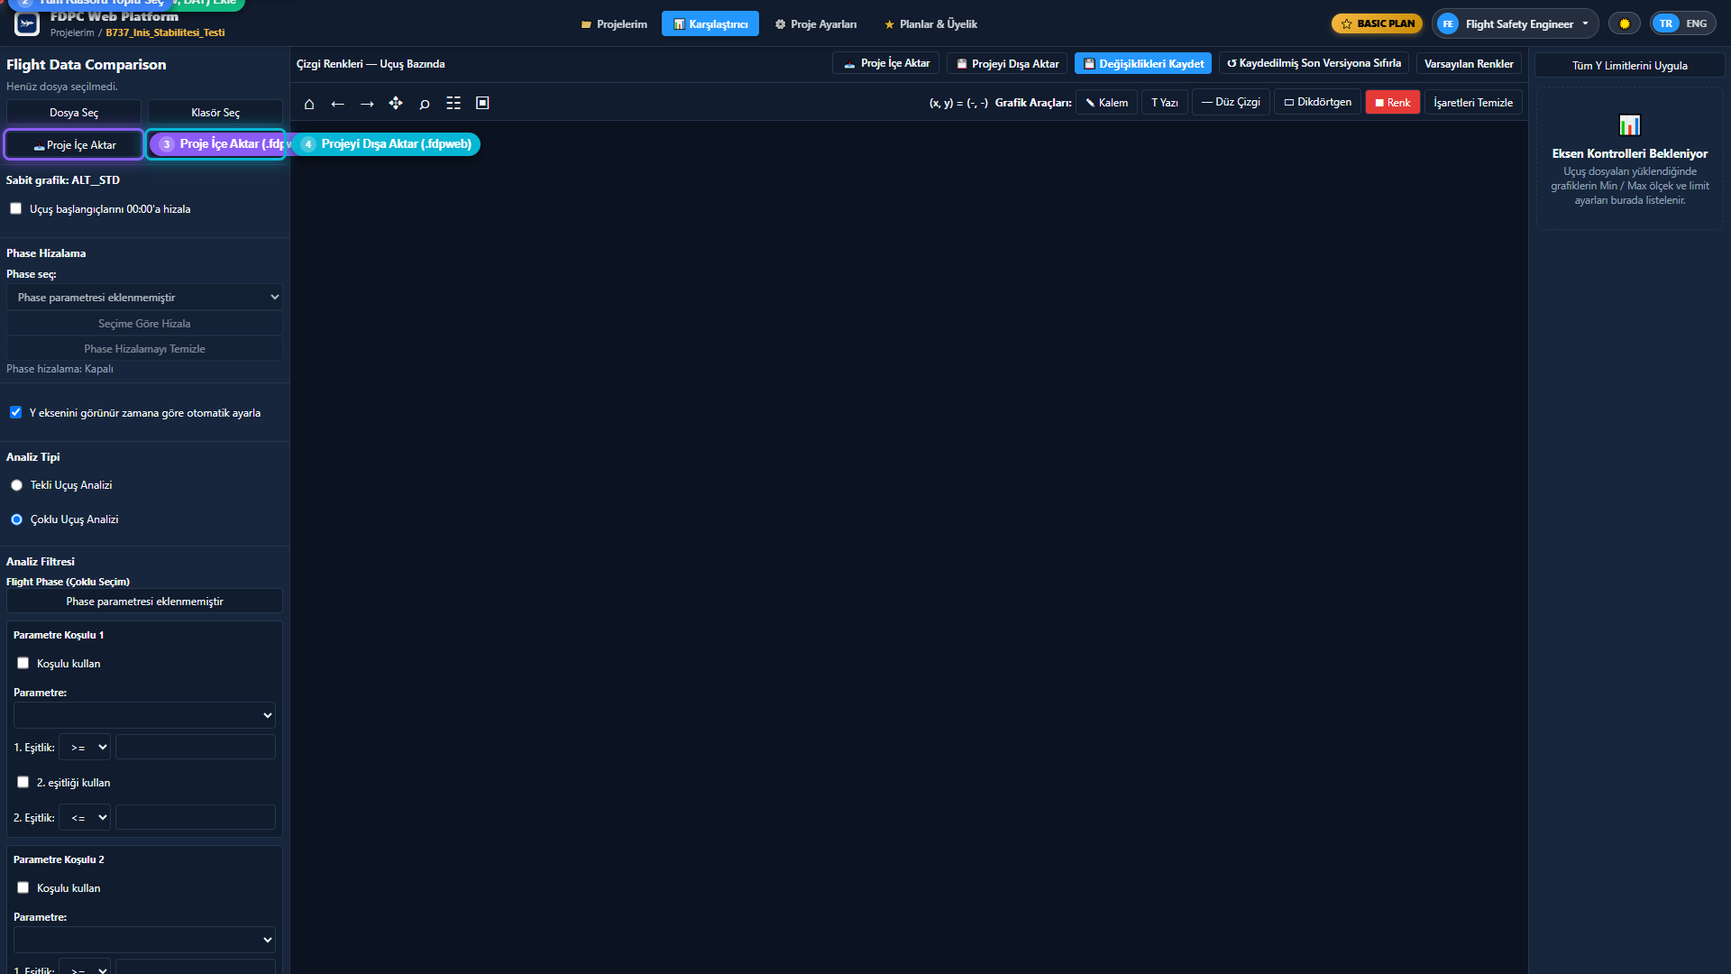1731x974 pixels.
Task: Open the Phase seç dropdown
Action: pos(144,298)
